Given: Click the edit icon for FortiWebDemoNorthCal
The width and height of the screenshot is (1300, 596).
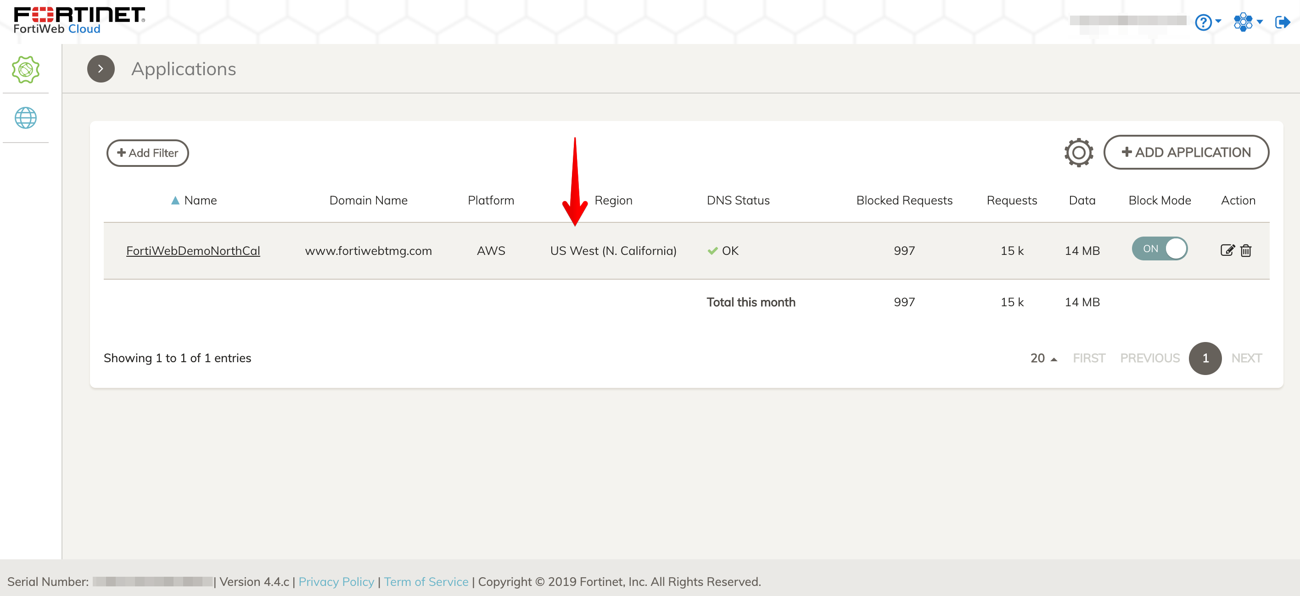Looking at the screenshot, I should 1227,250.
